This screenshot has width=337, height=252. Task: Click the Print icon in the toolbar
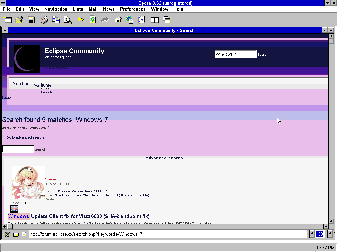point(43,20)
